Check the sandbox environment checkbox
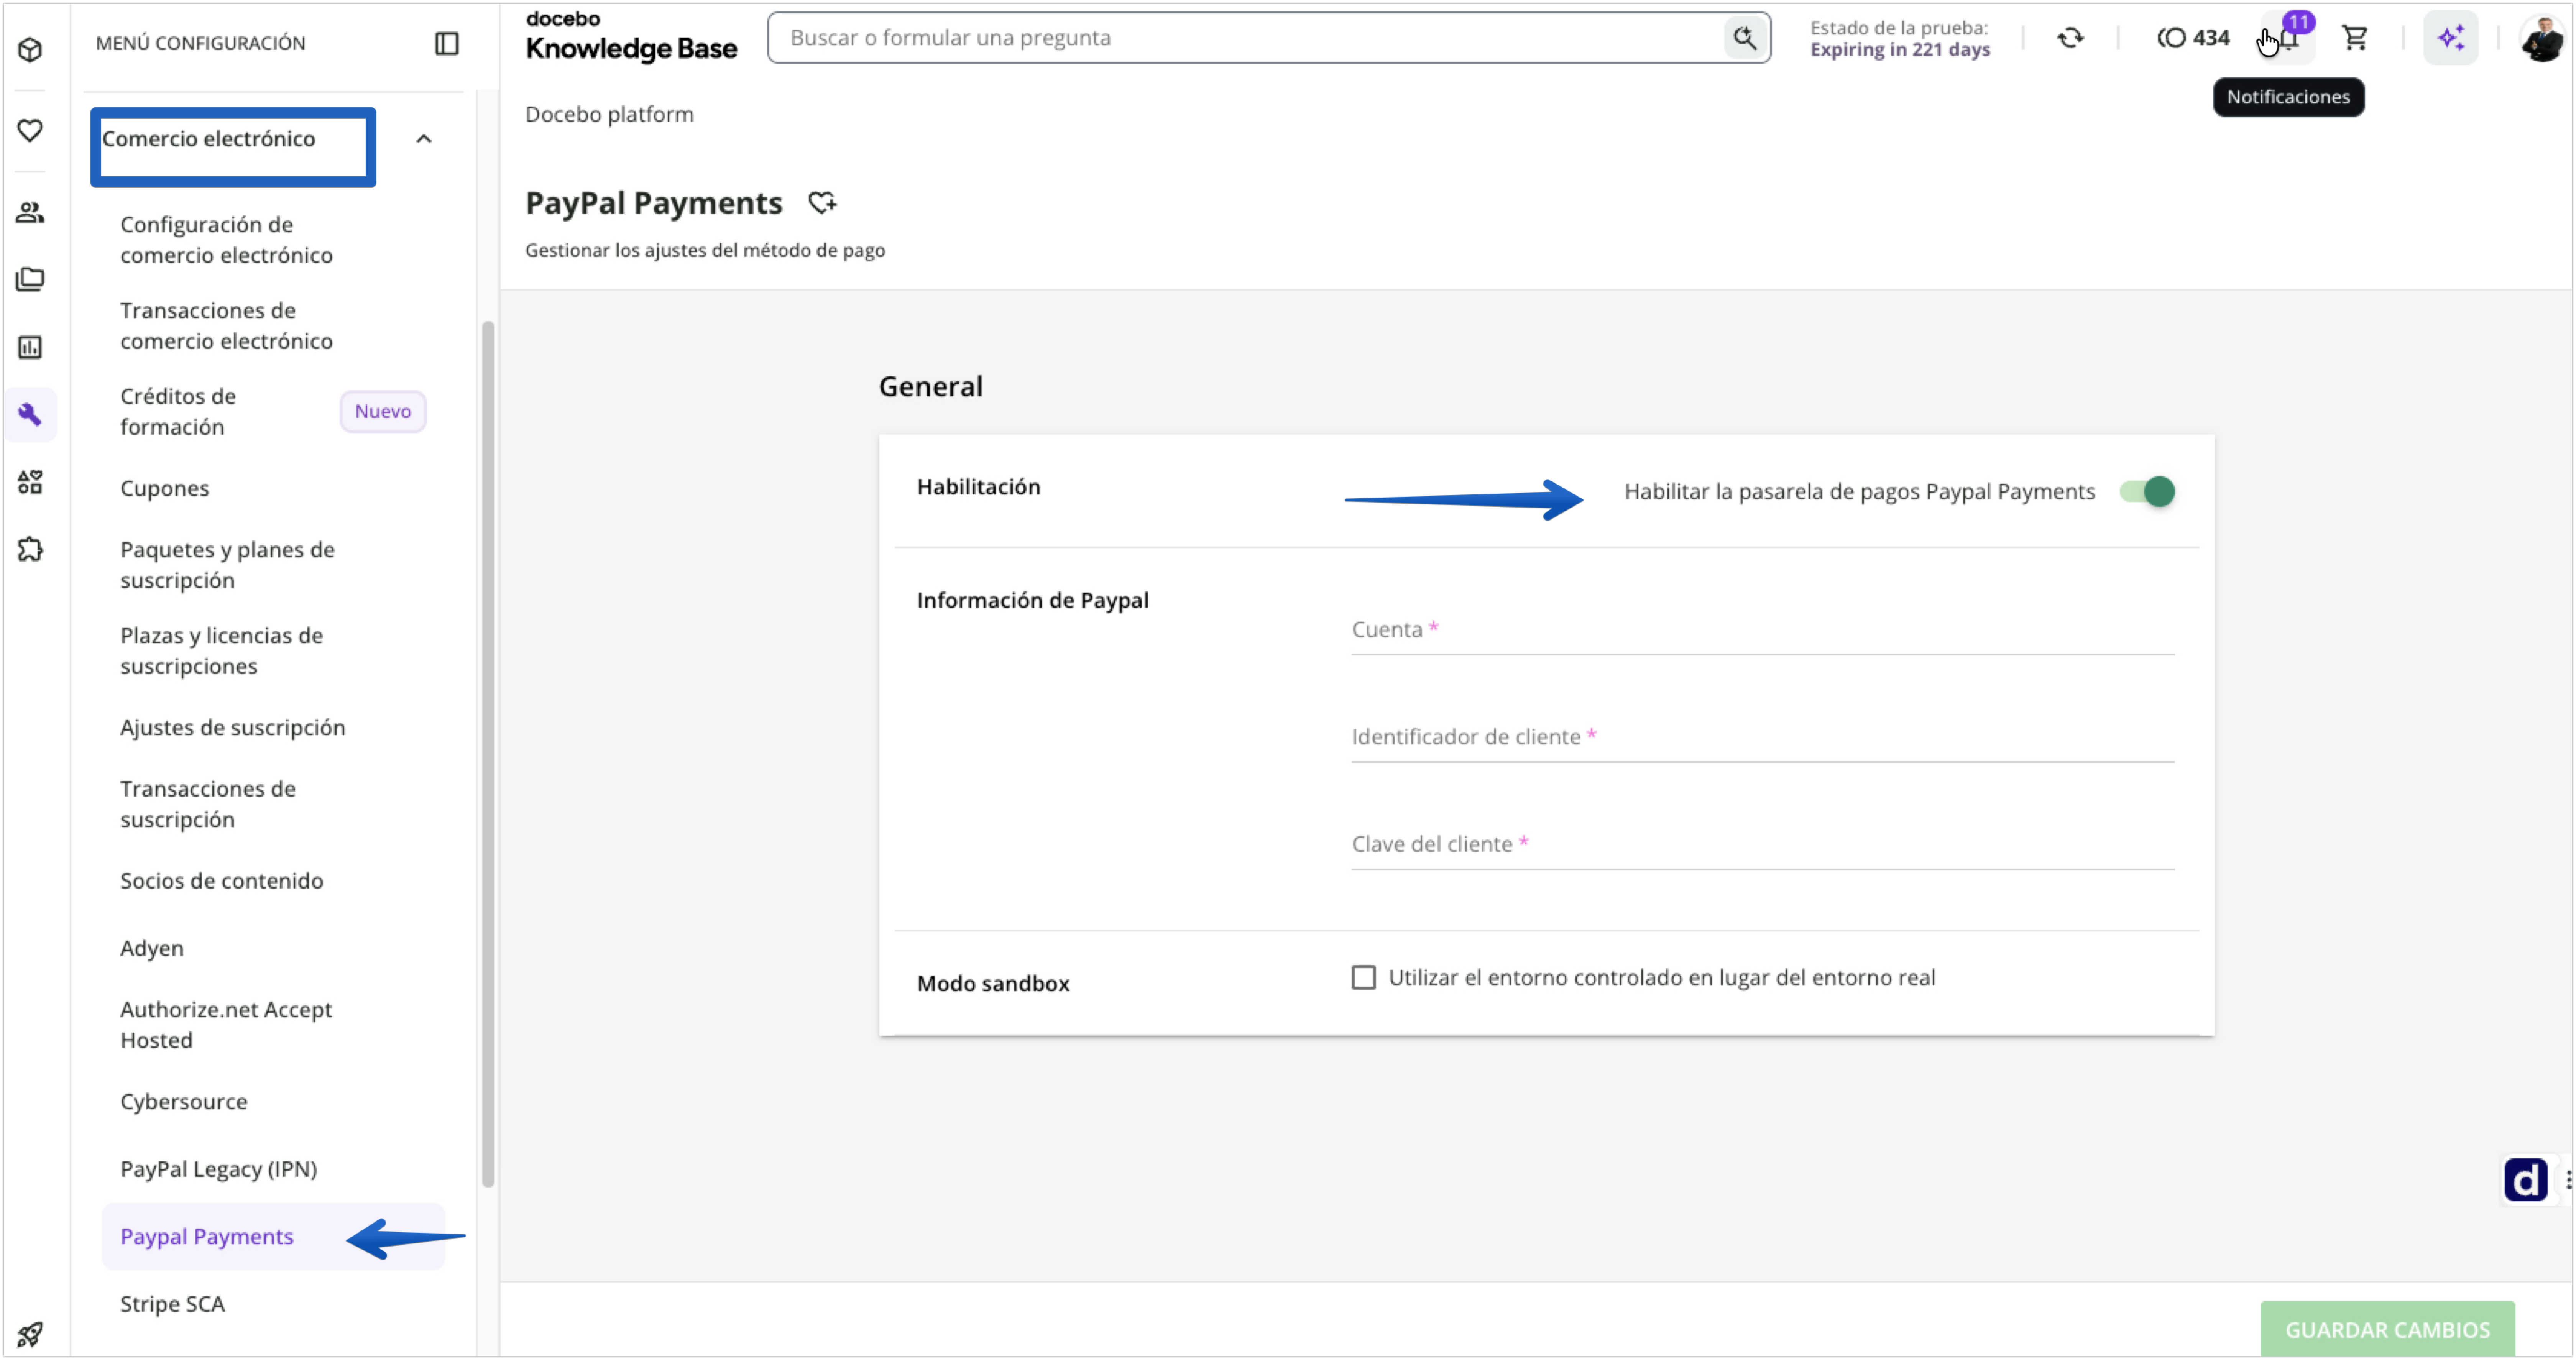The width and height of the screenshot is (2576, 1360). (1363, 977)
